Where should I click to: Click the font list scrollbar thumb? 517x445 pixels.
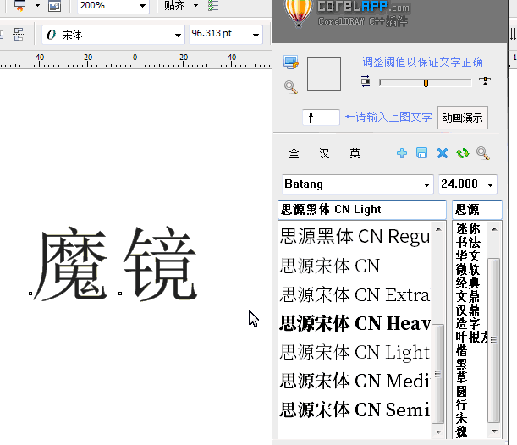(437, 373)
